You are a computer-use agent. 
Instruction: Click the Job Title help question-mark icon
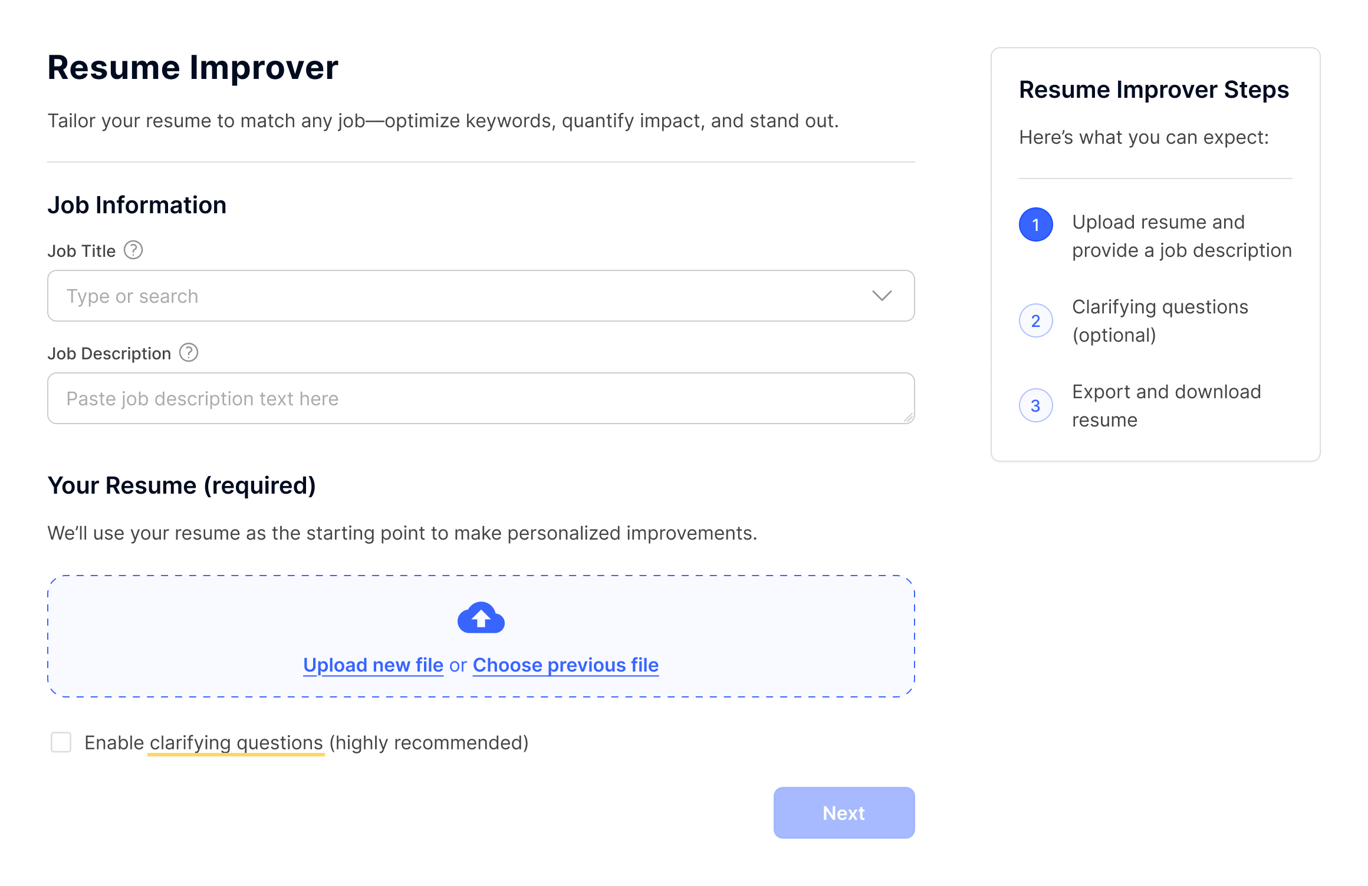coord(133,250)
